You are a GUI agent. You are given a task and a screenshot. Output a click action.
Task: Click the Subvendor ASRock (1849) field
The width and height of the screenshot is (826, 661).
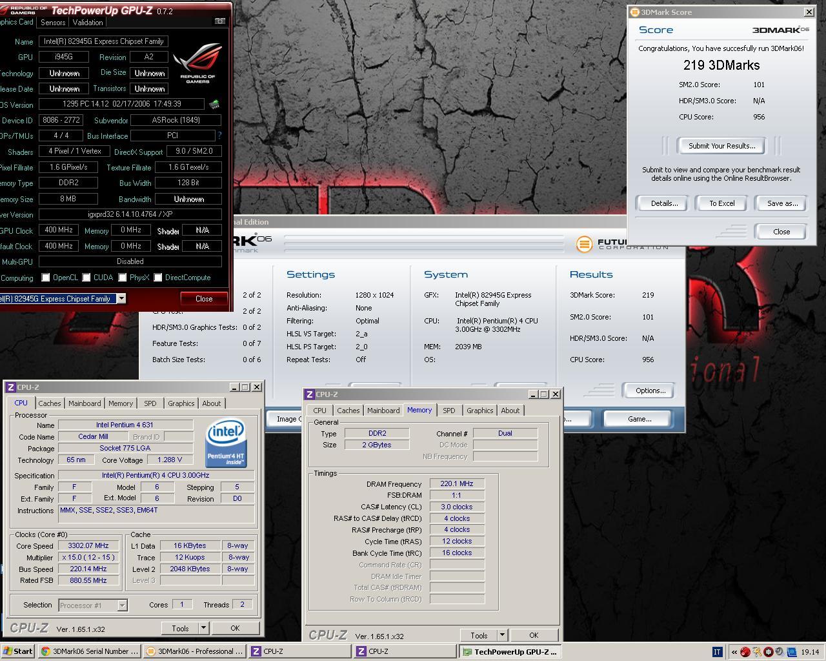(176, 120)
